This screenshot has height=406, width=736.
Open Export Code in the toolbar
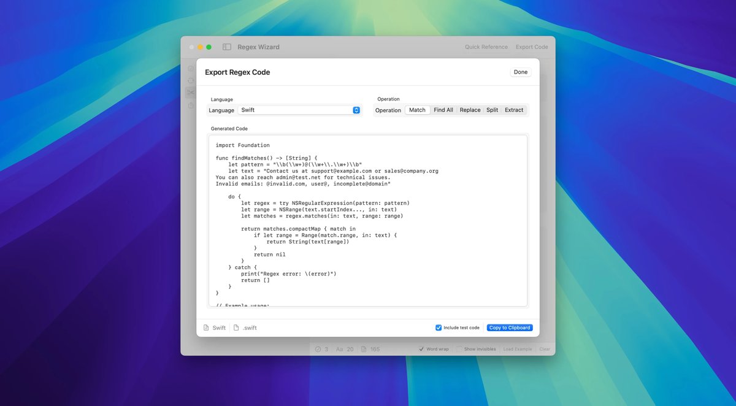[531, 47]
